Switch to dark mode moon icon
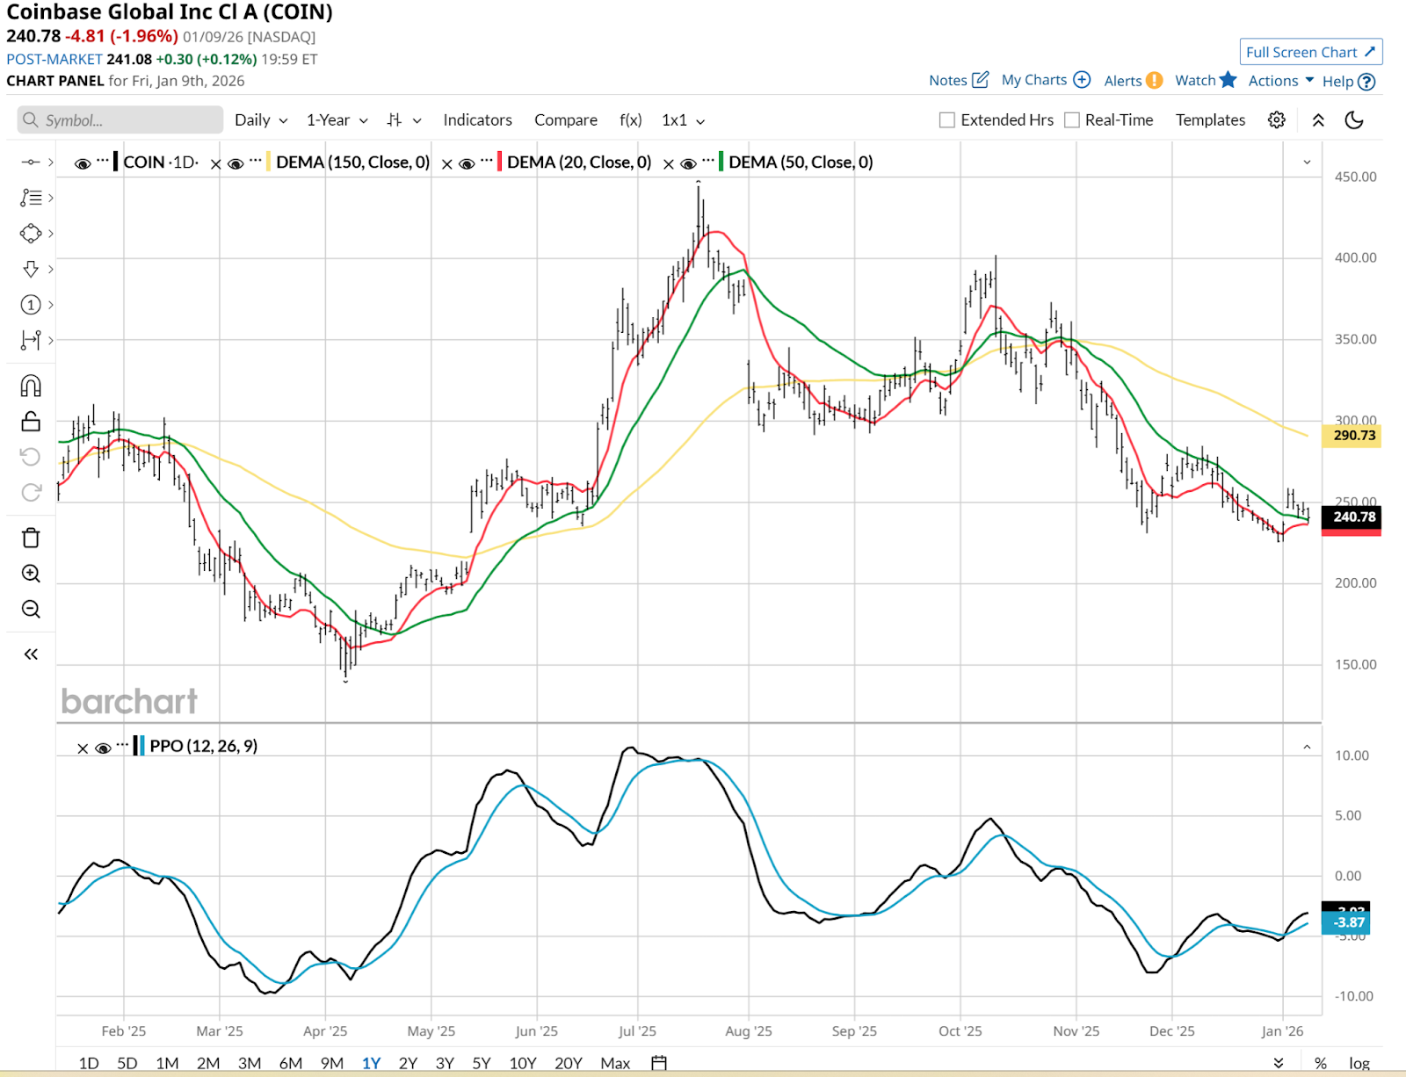 (x=1354, y=120)
